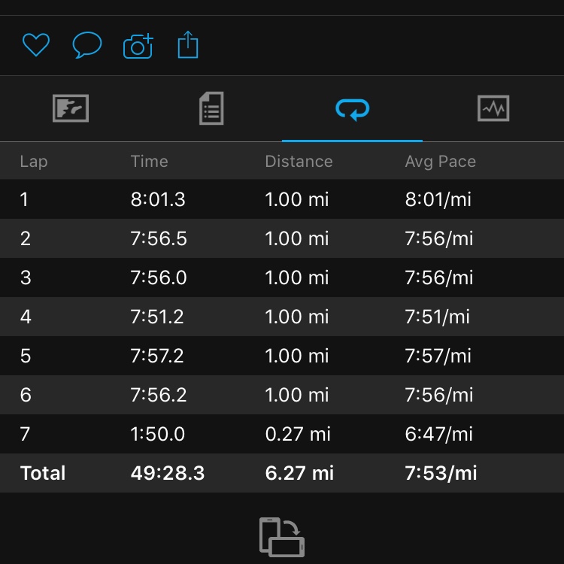
Task: Tap lap 7 distance 0.27 mi
Action: [296, 434]
